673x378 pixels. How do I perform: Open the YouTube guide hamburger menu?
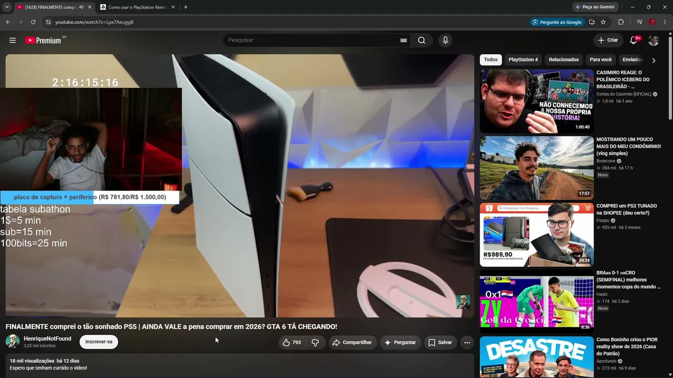coord(13,40)
